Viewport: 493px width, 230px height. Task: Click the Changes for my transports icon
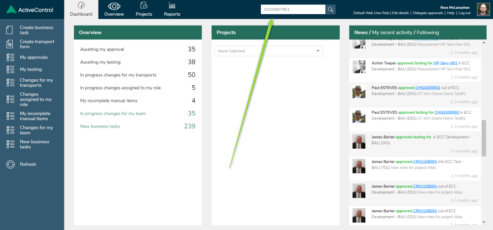tap(10, 83)
